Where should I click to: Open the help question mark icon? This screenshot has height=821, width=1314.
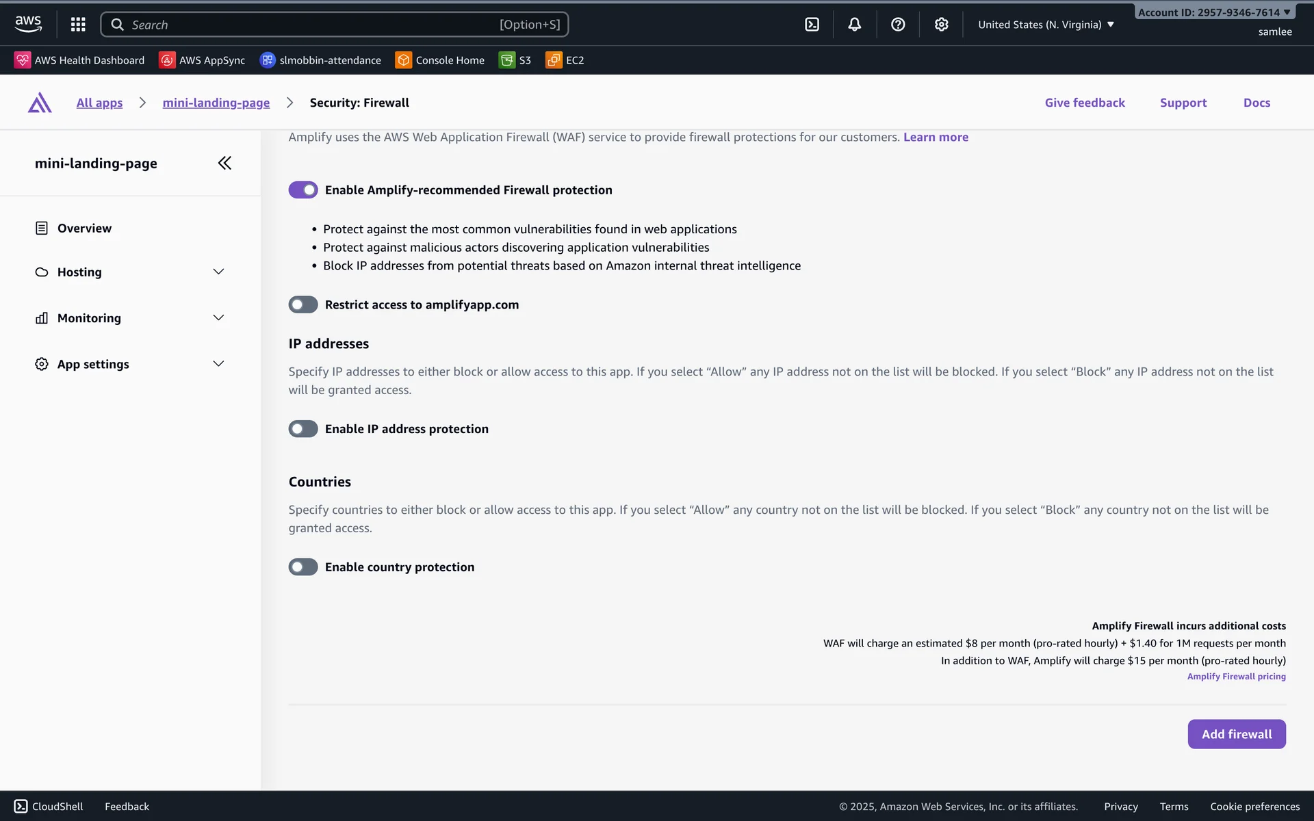tap(898, 25)
